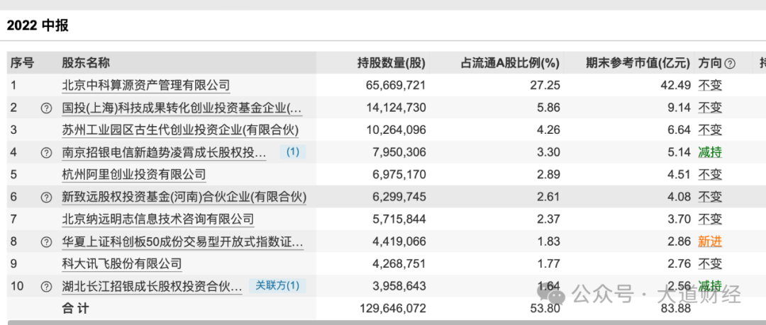Screen dimensions: 766x325
Task: Open shareholder 华夏上证科创板50成份
Action: click(183, 241)
